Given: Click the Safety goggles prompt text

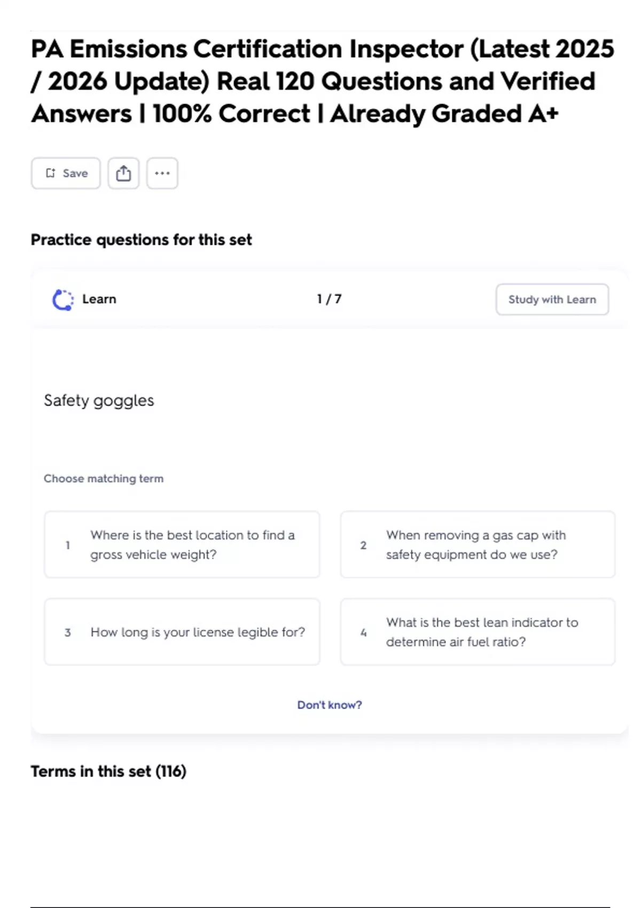Looking at the screenshot, I should pos(99,401).
